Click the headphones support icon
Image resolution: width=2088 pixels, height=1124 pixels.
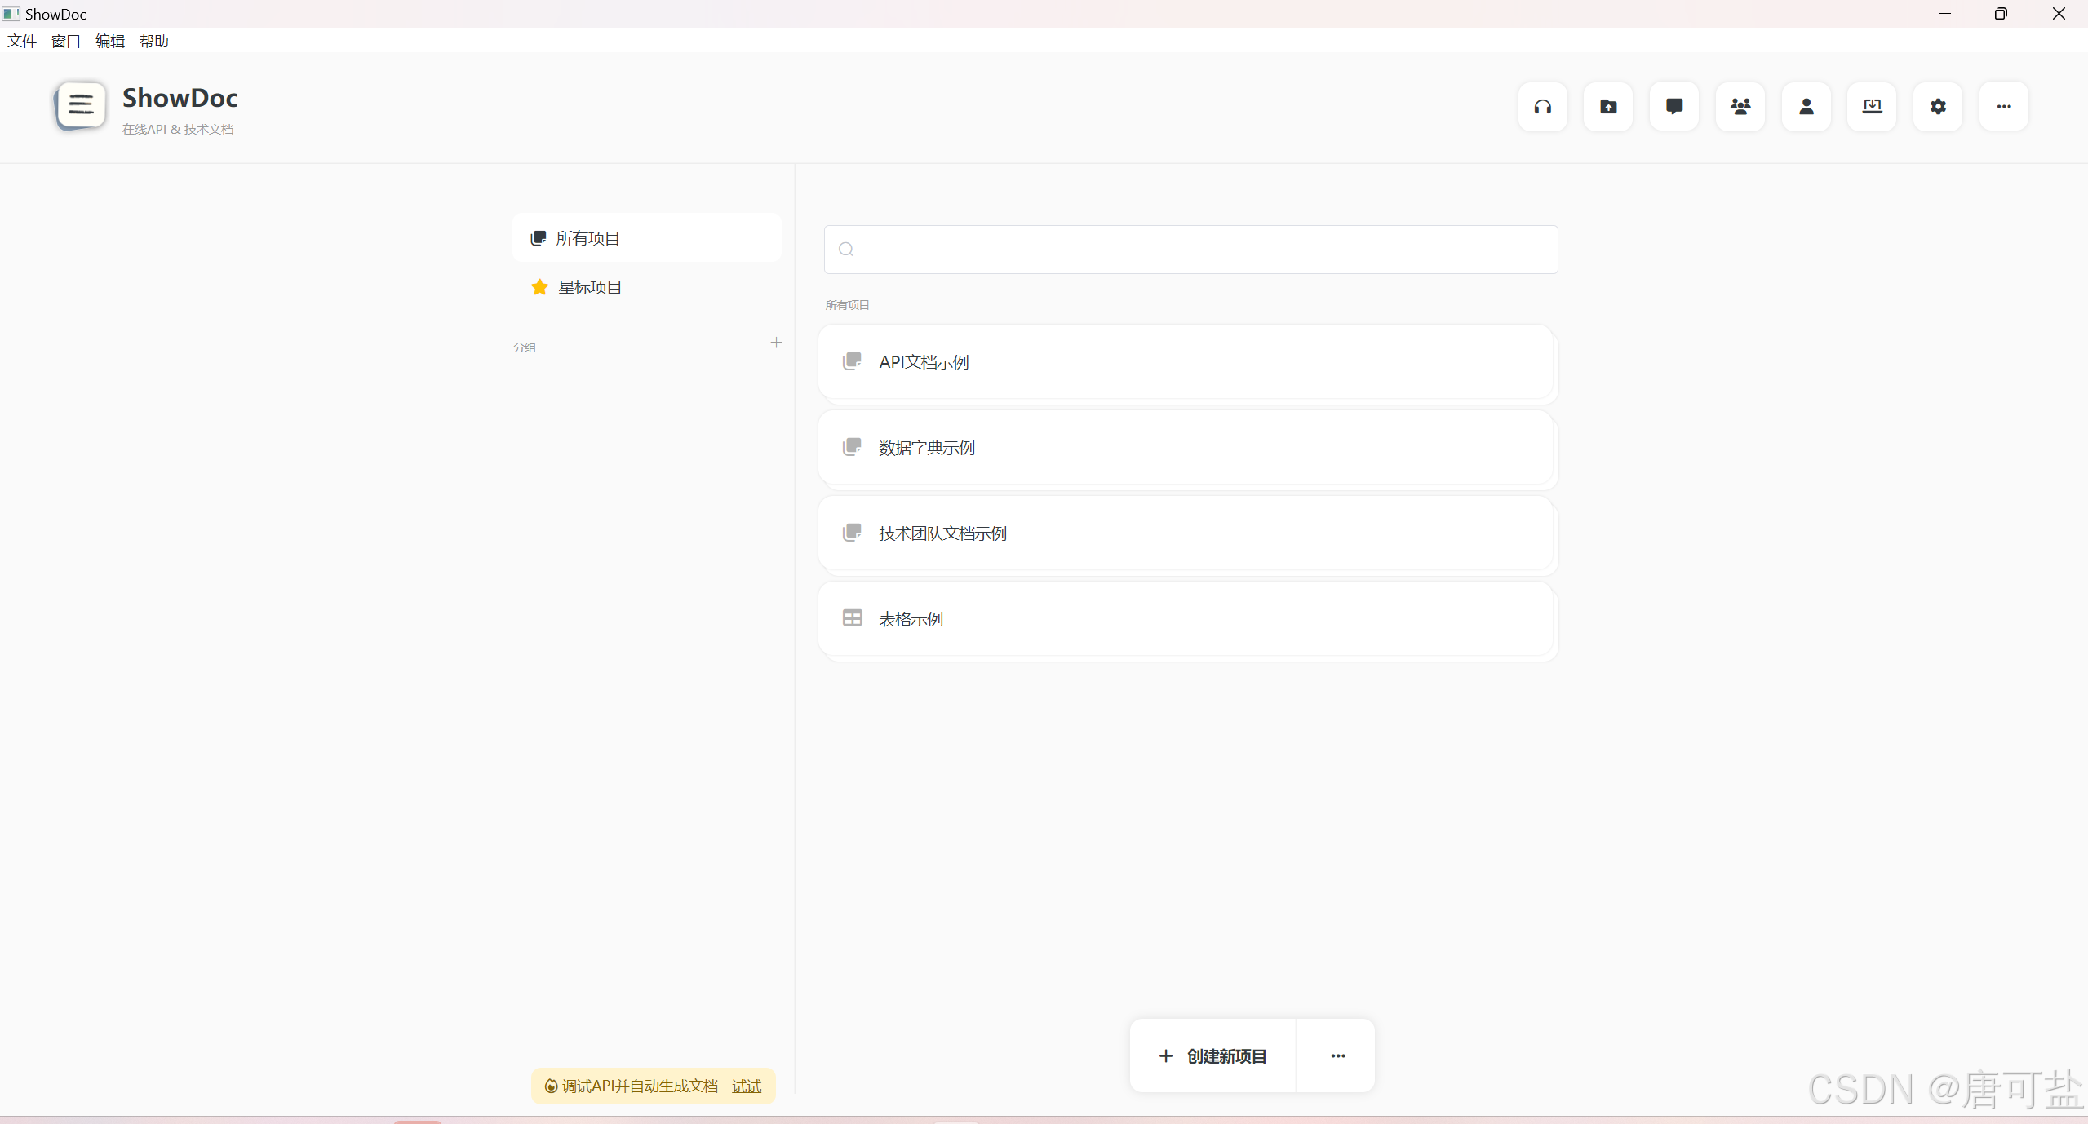tap(1542, 107)
